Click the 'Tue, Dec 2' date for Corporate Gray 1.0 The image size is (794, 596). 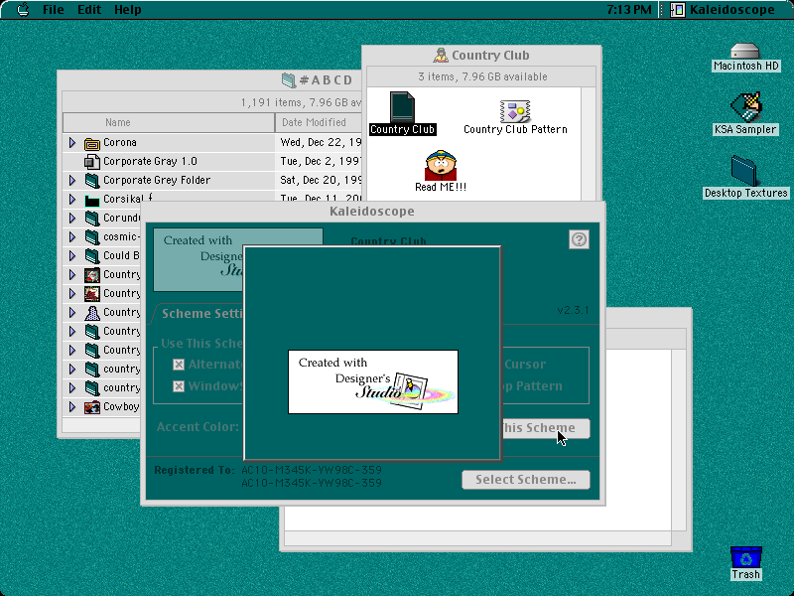click(321, 161)
